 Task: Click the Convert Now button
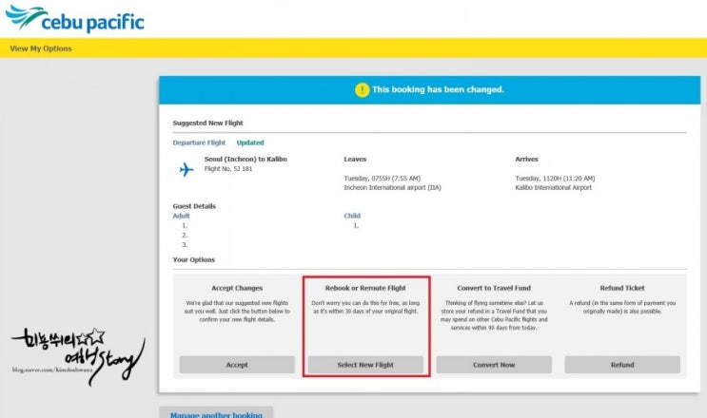(494, 365)
